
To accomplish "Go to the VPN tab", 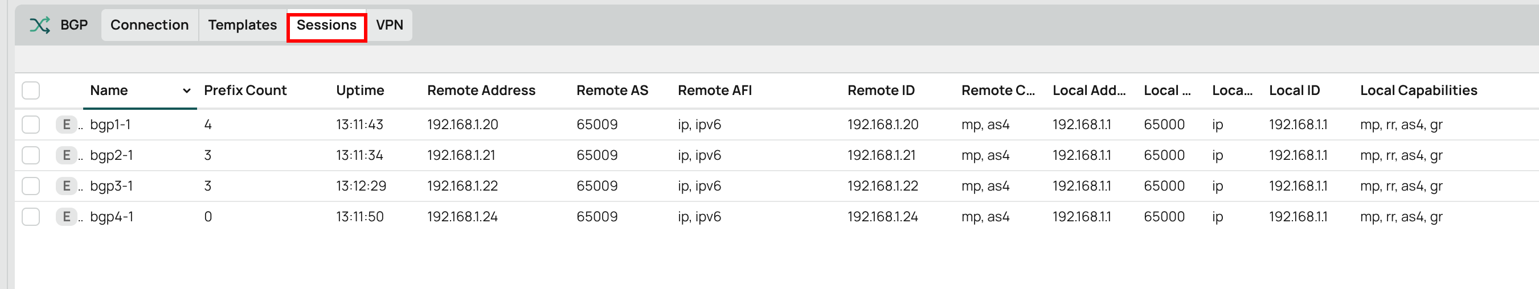I will coord(390,25).
